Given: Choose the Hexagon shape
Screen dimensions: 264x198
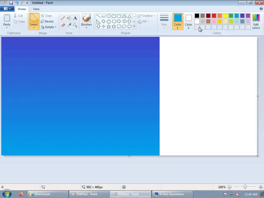Looking at the screenshot, I should click(x=114, y=21).
